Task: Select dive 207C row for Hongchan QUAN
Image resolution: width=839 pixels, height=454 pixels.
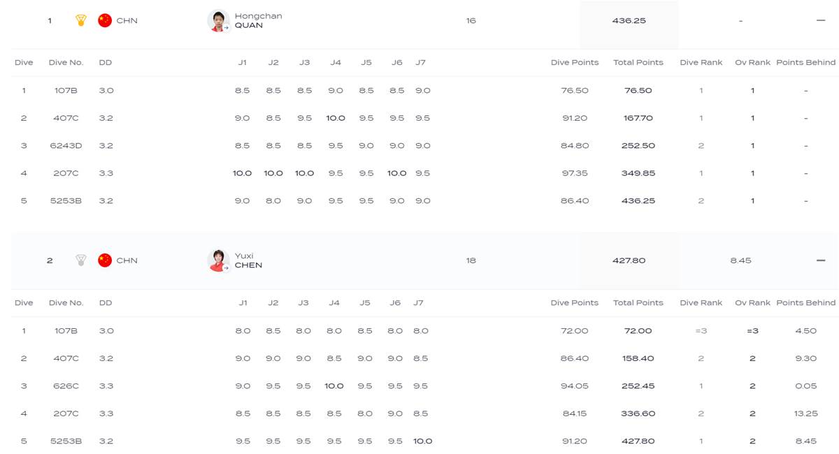Action: (425, 173)
